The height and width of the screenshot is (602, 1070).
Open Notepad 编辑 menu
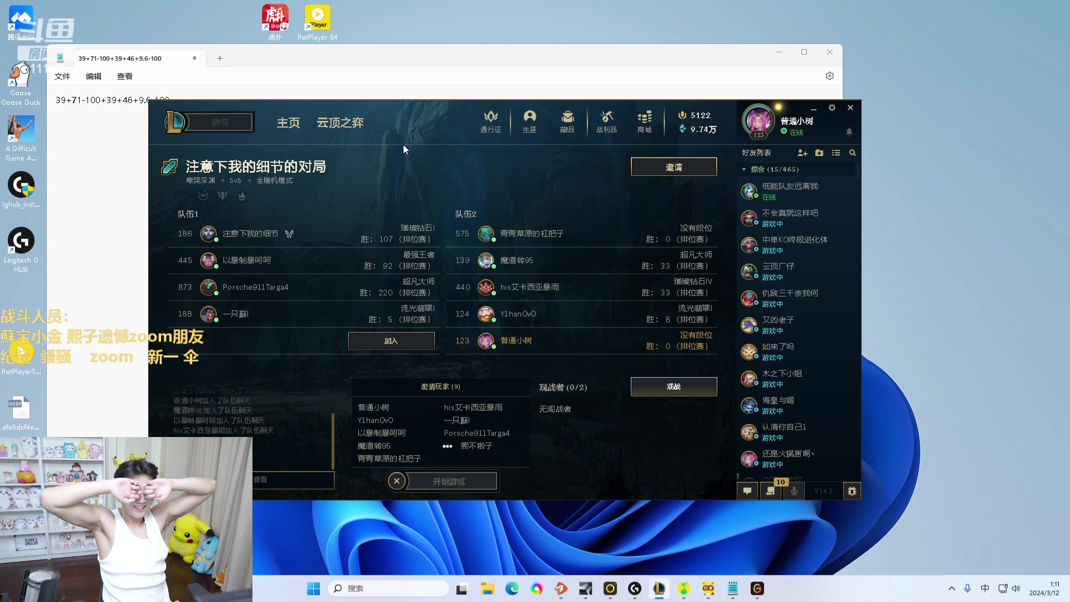click(94, 76)
